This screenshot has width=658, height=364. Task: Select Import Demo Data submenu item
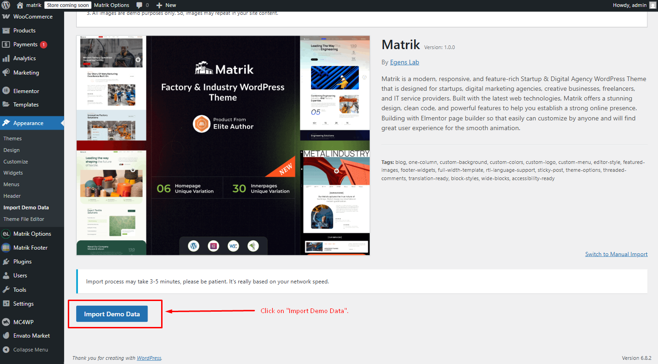[x=26, y=207]
